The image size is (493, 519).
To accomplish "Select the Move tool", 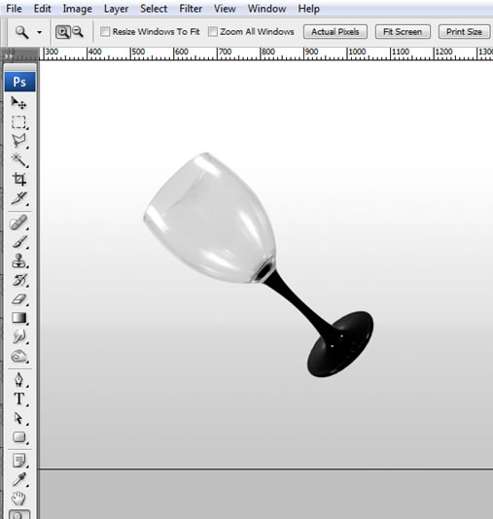I will (18, 103).
